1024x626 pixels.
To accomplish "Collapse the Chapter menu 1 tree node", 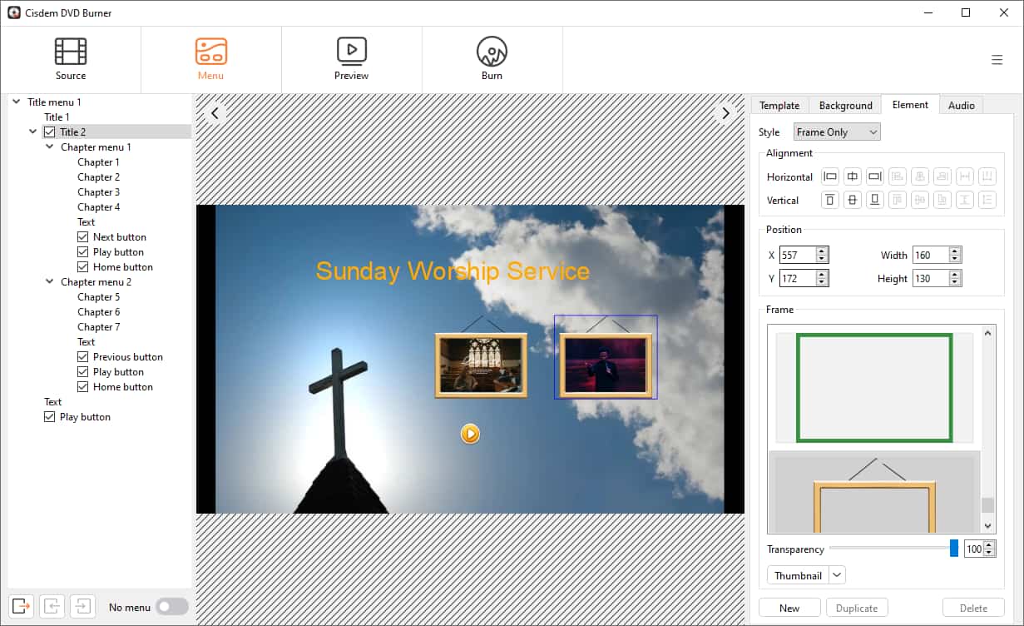I will click(x=48, y=147).
